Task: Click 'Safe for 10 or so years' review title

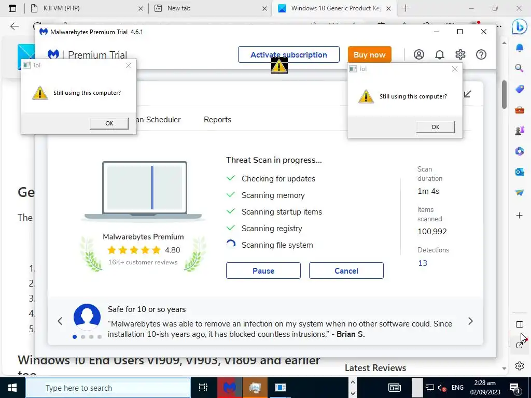Action: point(147,309)
